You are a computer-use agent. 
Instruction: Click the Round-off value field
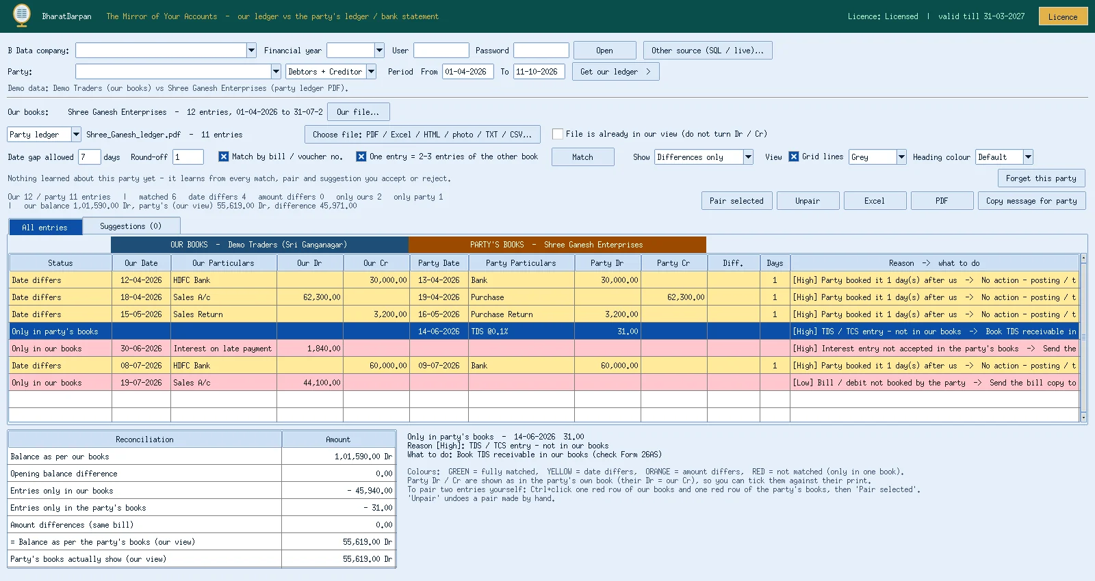tap(188, 157)
